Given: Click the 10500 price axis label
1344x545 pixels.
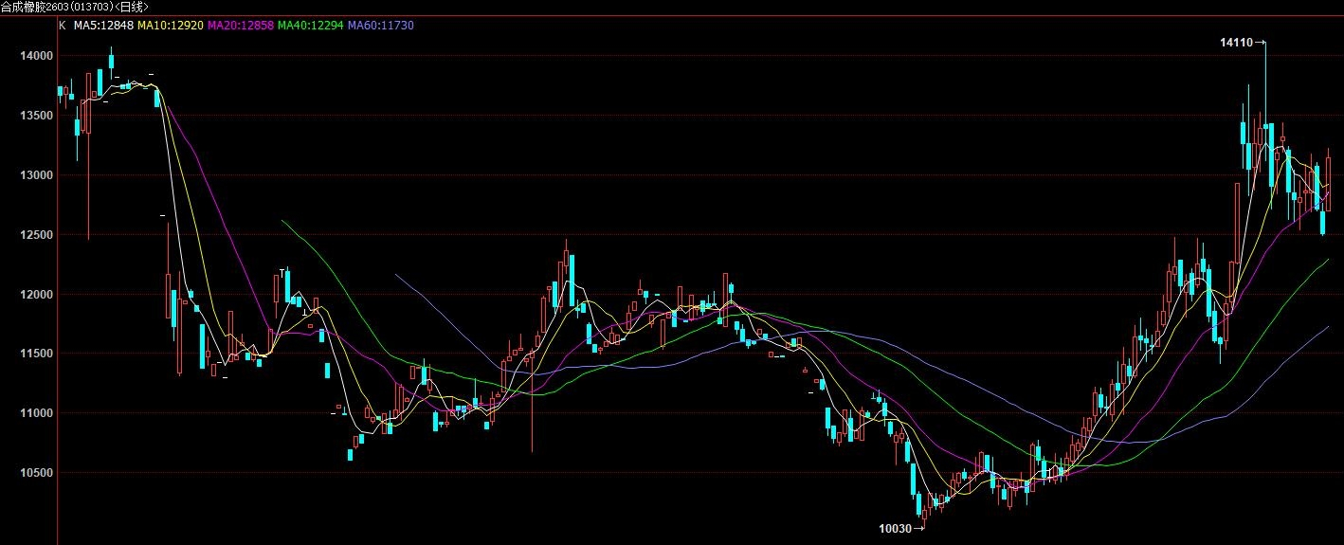Looking at the screenshot, I should tap(35, 473).
